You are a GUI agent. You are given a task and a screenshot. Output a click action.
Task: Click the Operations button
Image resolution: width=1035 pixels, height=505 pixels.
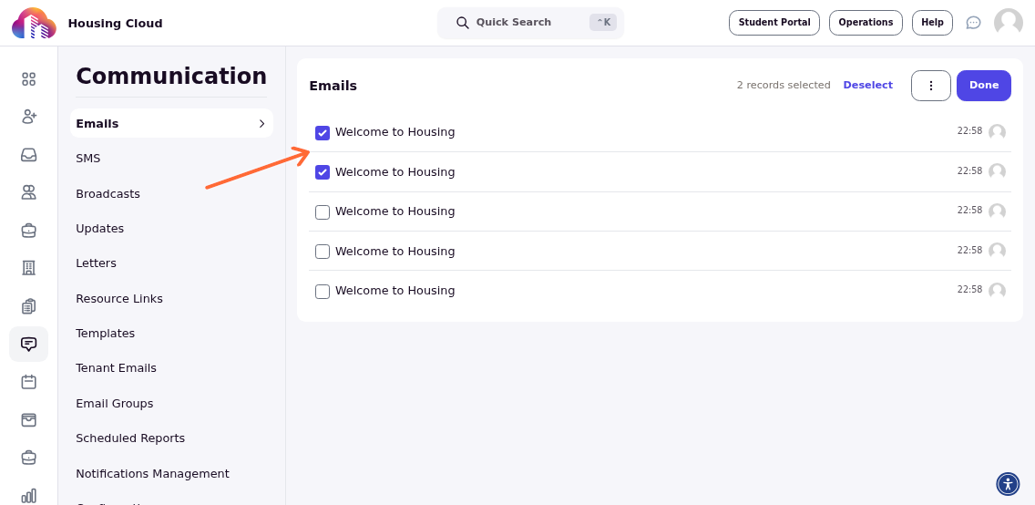pos(866,23)
